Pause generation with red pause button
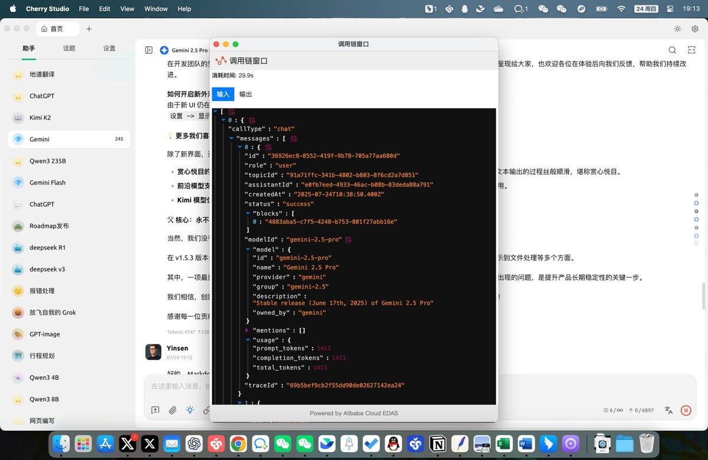 pyautogui.click(x=686, y=411)
